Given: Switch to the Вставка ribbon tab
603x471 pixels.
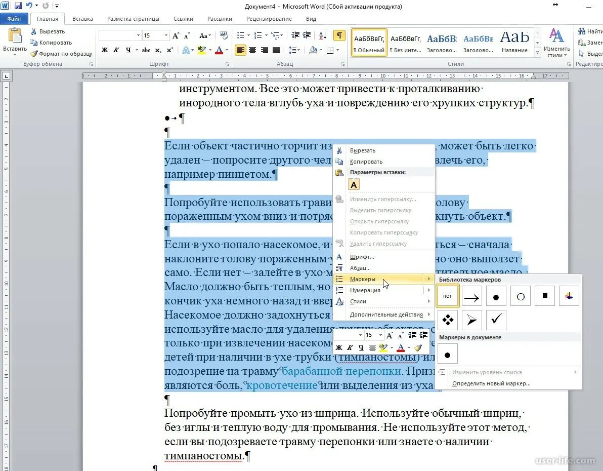Looking at the screenshot, I should (x=82, y=18).
